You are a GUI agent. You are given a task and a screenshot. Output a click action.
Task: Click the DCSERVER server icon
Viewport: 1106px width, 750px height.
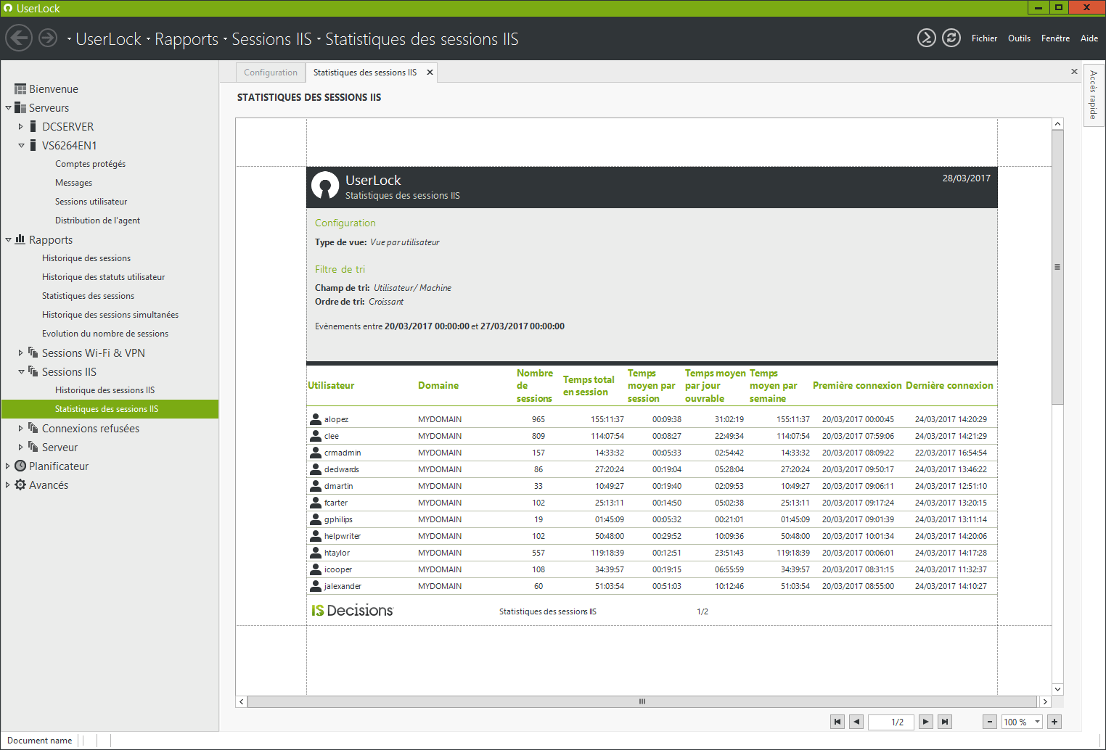click(x=33, y=126)
